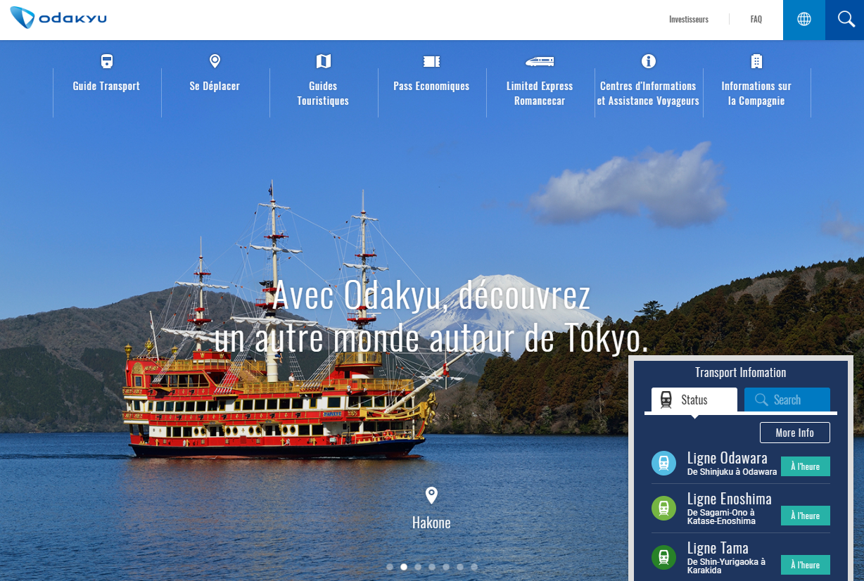Open the FAQ page
The width and height of the screenshot is (864, 581).
(756, 20)
